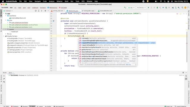Open the File menu

coord(20,1)
